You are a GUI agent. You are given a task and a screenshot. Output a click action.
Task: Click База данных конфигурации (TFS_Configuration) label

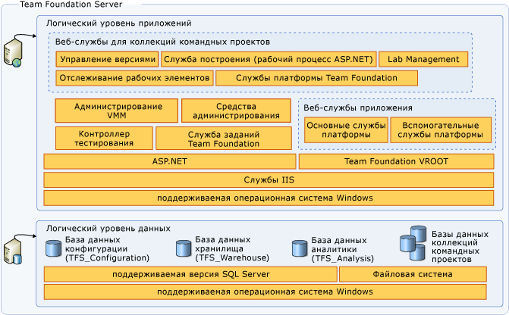pyautogui.click(x=107, y=249)
